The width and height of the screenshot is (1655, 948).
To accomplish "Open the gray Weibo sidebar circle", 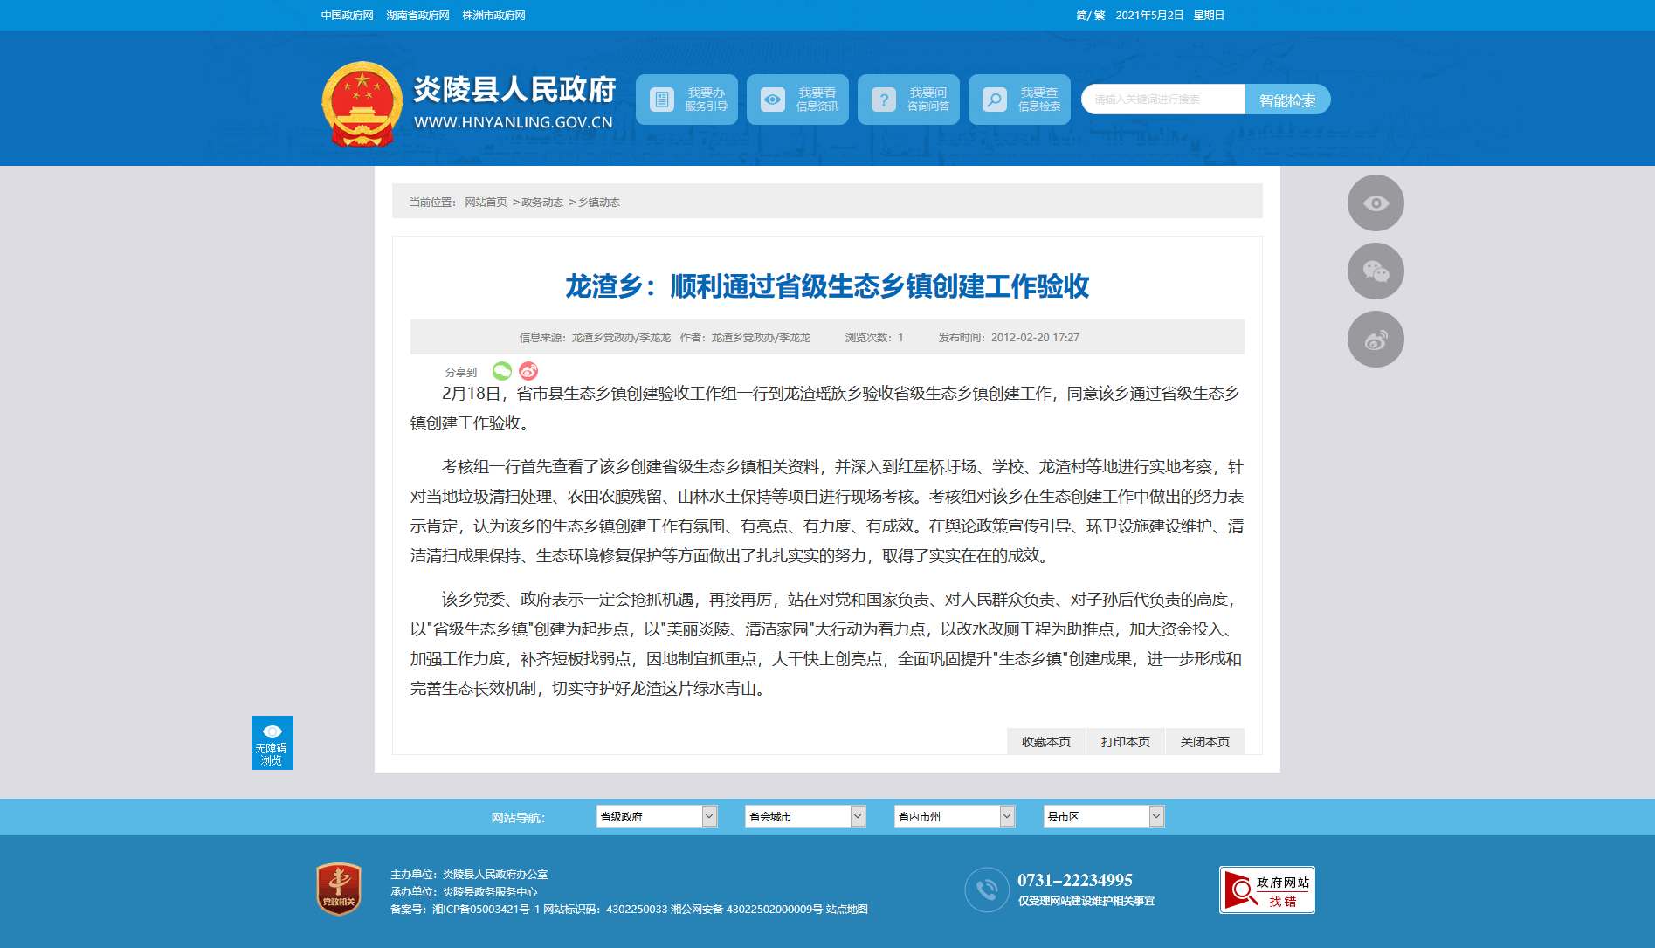I will [1375, 340].
